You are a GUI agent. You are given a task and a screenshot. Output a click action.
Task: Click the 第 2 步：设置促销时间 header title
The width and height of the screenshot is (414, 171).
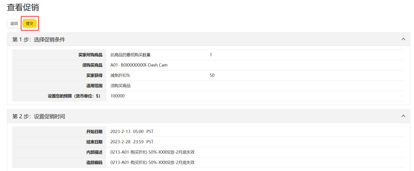(39, 116)
